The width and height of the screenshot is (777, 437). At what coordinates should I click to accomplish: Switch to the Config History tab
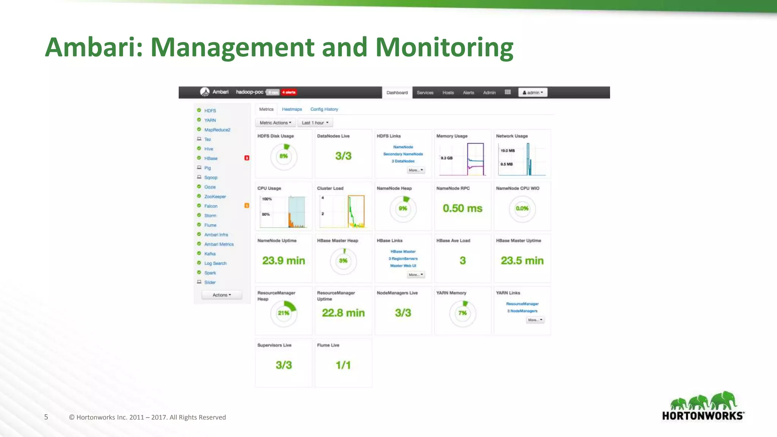tap(324, 109)
